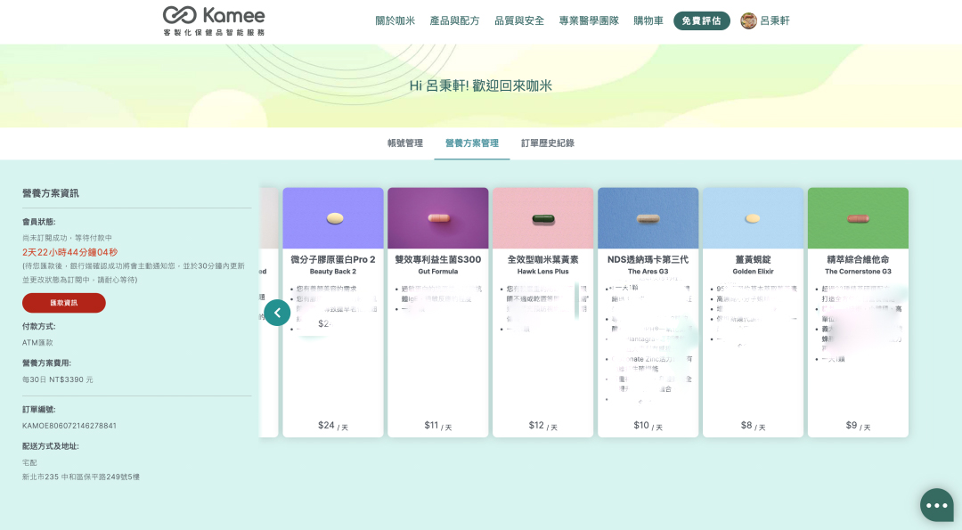
Task: Click the ATM匯款 payment method text
Action: tap(37, 342)
